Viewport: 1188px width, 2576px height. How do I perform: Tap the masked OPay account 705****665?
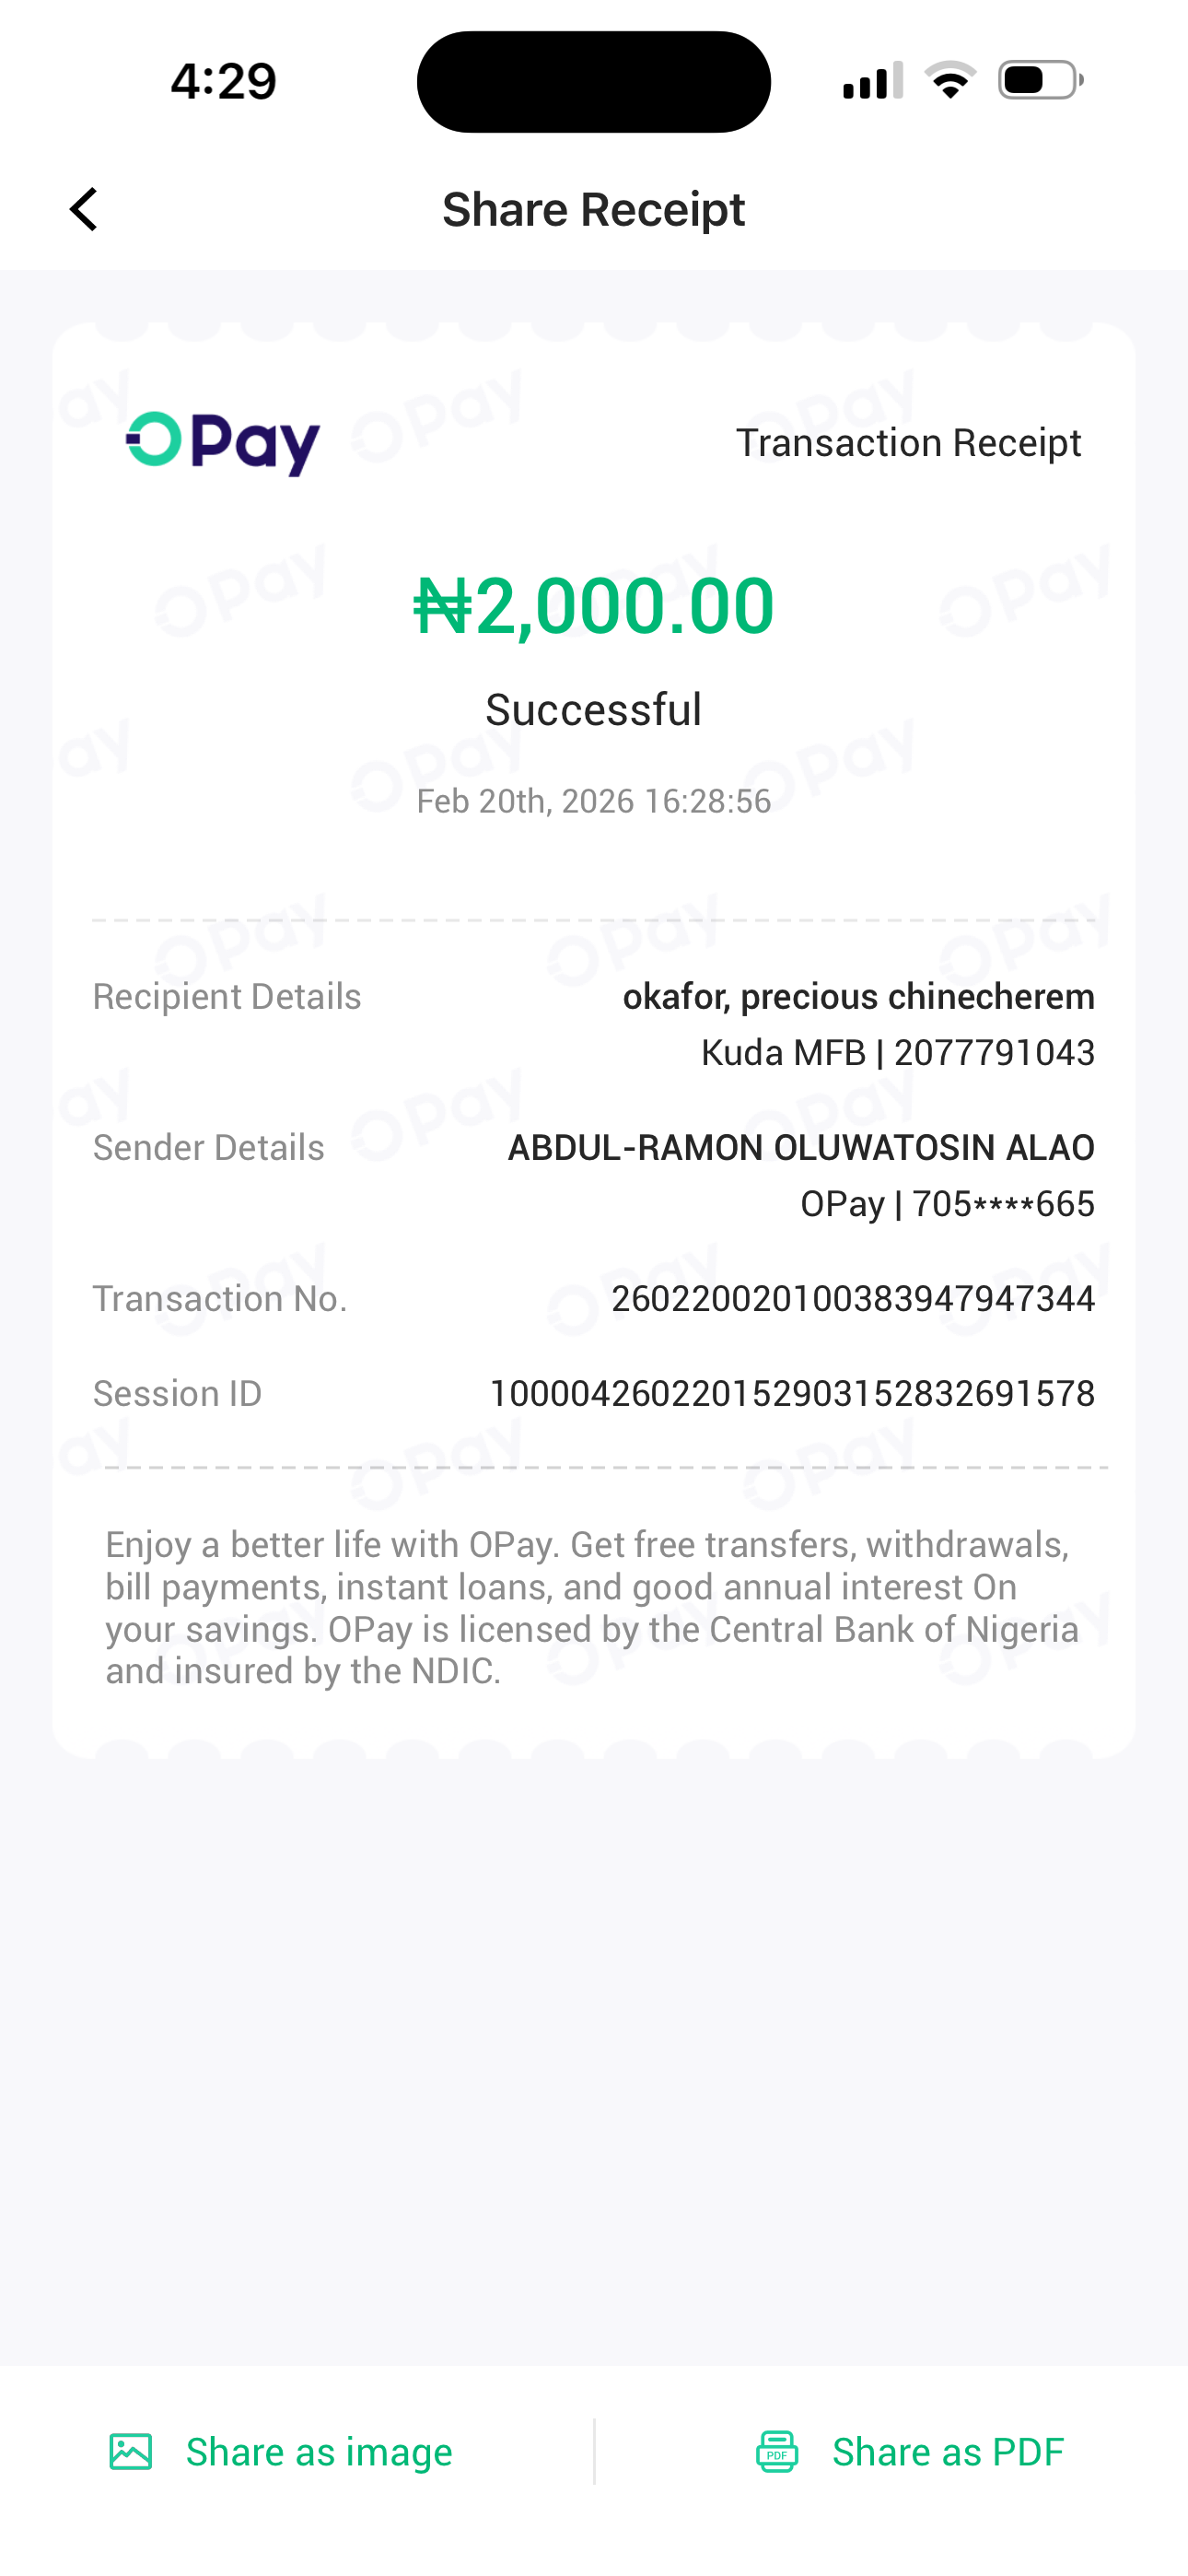[947, 1204]
